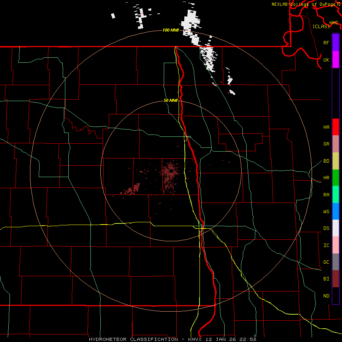Click the "50 NMI" range ring label
This screenshot has width=342, height=342.
tap(171, 100)
